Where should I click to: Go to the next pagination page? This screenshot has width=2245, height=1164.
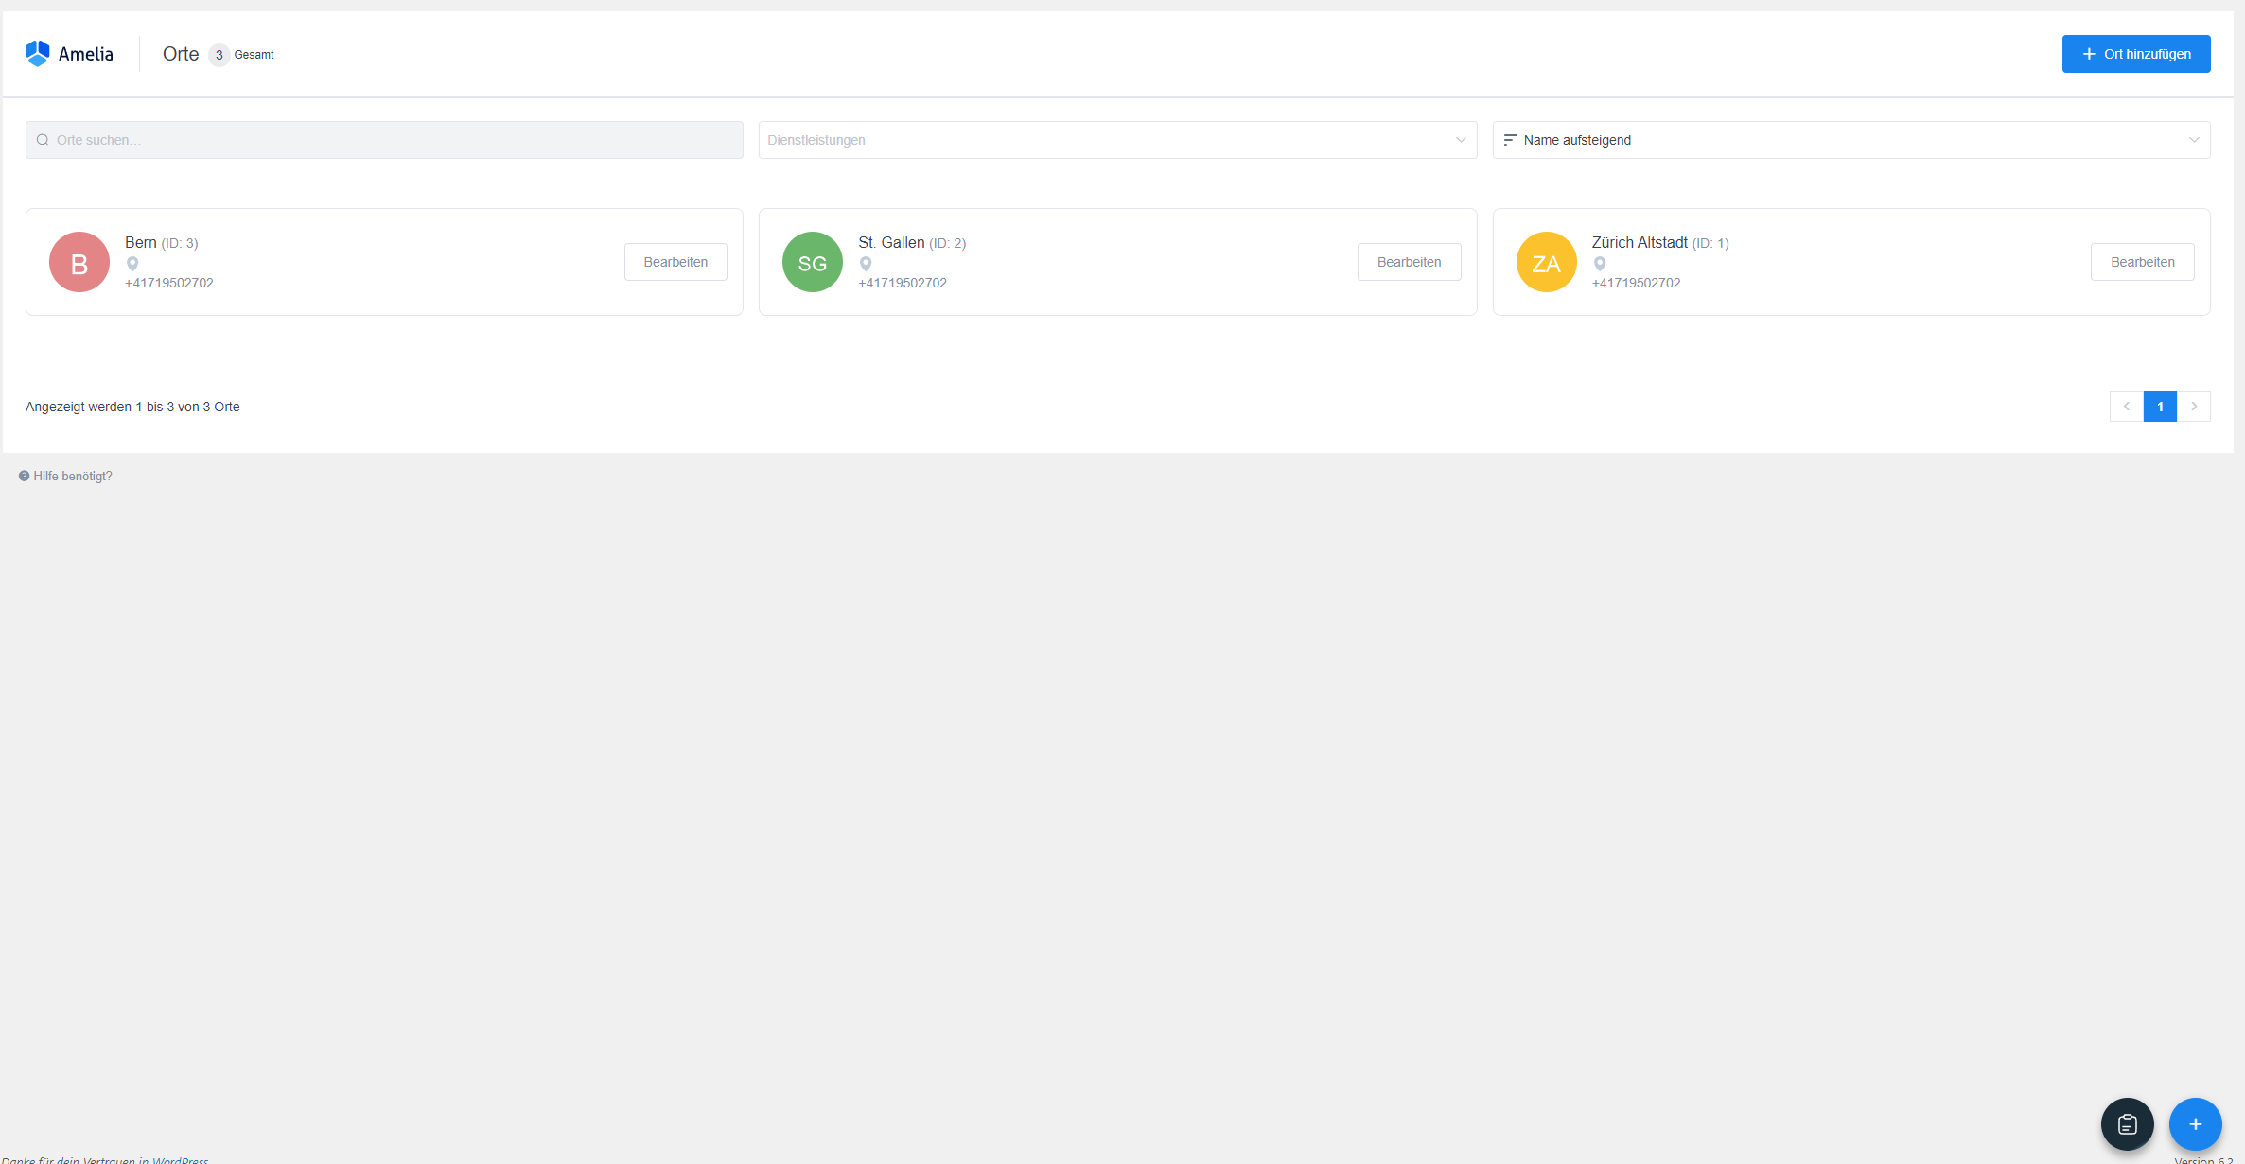point(2194,407)
